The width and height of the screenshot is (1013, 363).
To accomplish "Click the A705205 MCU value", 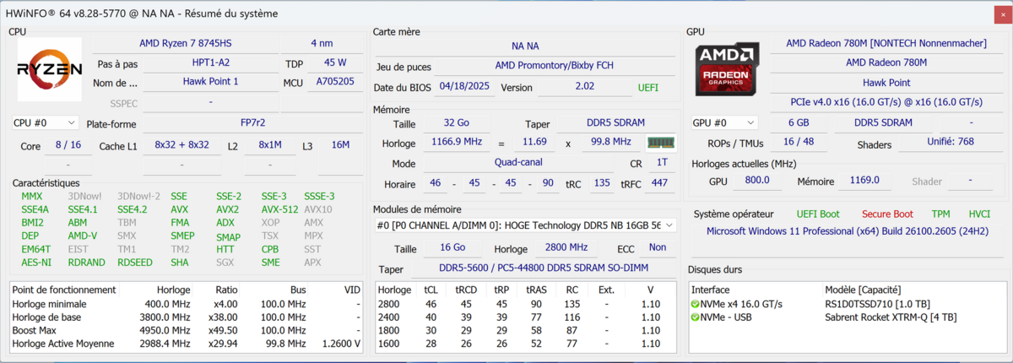I will [335, 82].
